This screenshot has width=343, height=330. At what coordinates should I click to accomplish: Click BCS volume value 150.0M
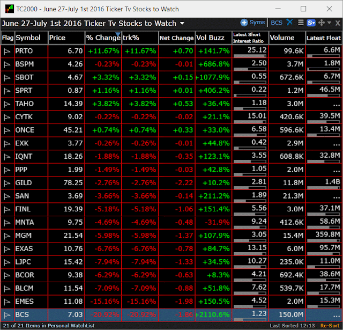tap(292, 314)
